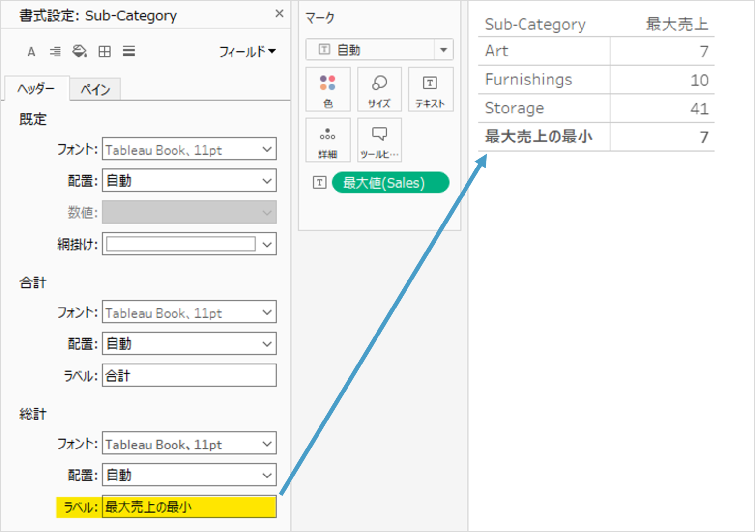Viewport: 755px width, 532px height.
Task: Click the font formatting icon (A)
Action: pyautogui.click(x=31, y=51)
